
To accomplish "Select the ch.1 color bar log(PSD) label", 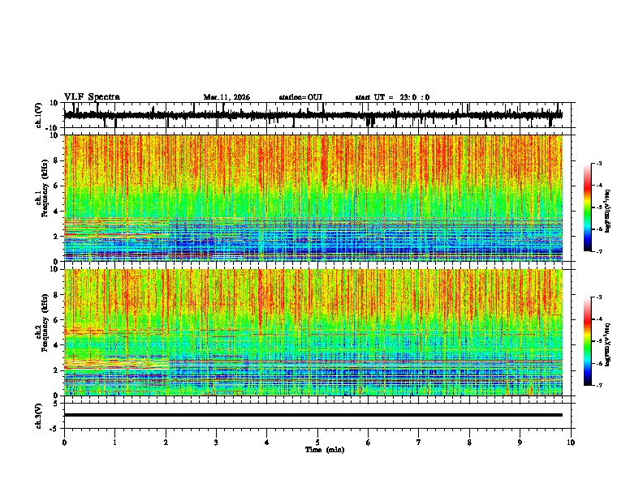I will (608, 212).
